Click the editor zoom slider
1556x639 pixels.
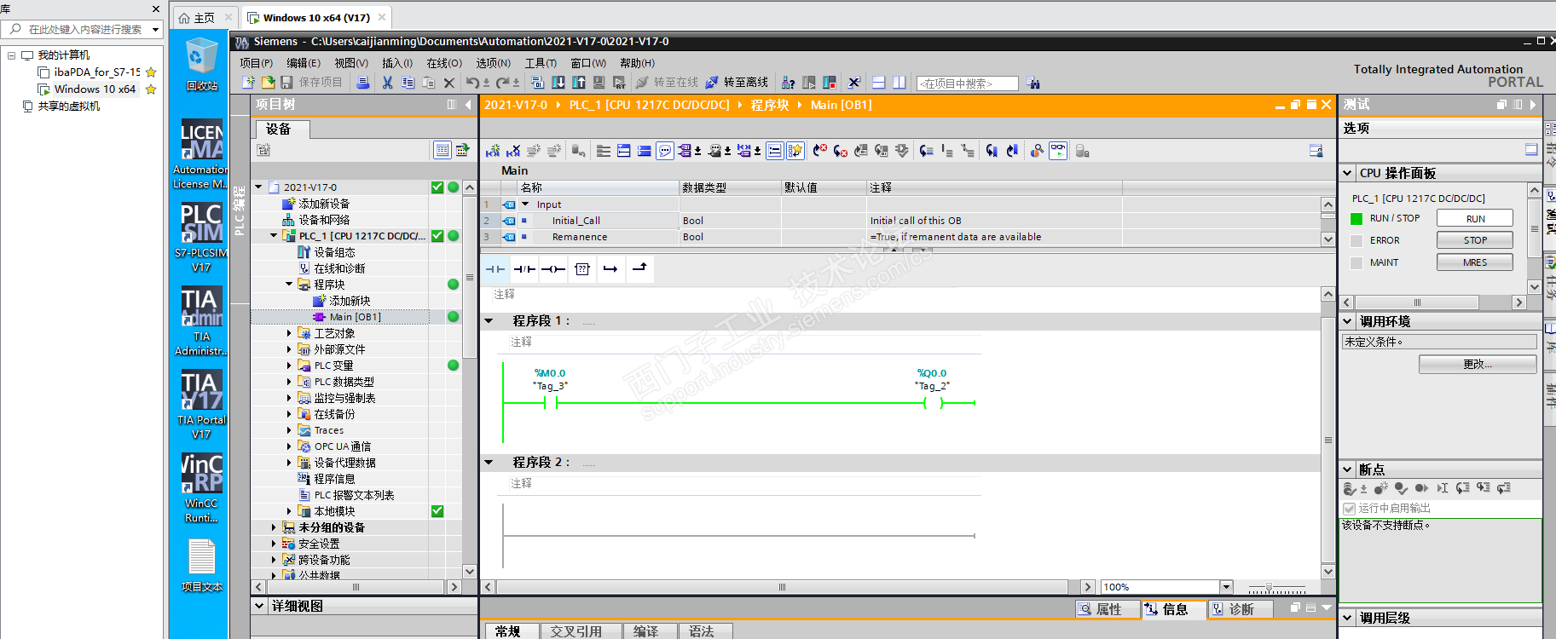coord(1270,588)
